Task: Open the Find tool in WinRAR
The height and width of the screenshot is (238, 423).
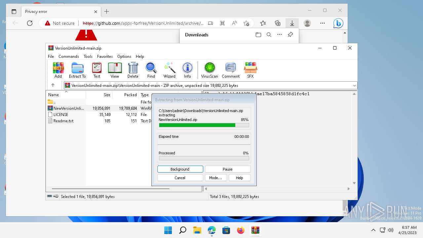Action: coord(151,70)
